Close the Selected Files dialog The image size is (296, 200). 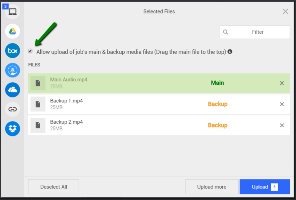pos(285,11)
